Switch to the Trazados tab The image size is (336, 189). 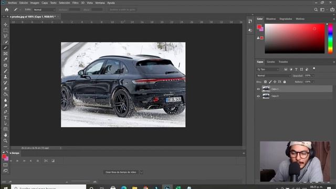pyautogui.click(x=283, y=62)
